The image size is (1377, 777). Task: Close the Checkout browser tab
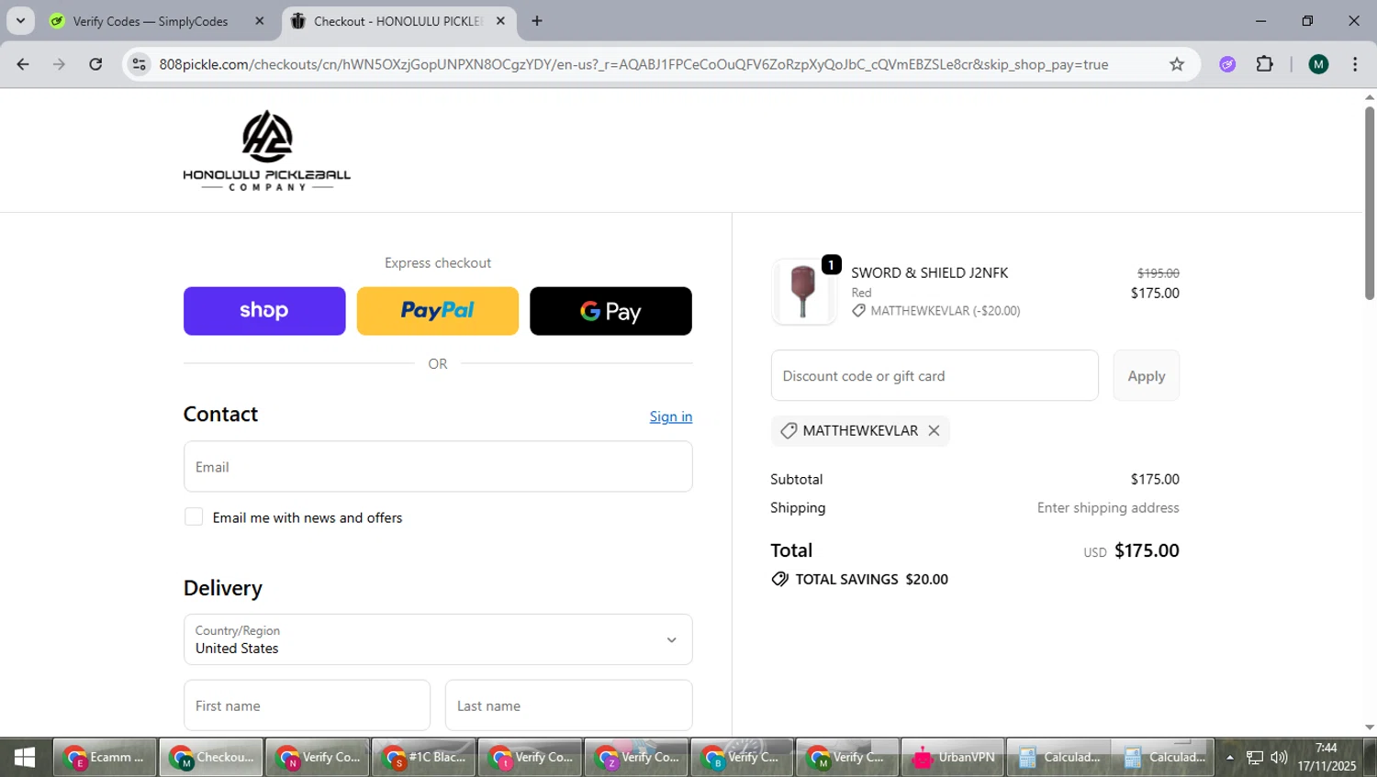(500, 21)
